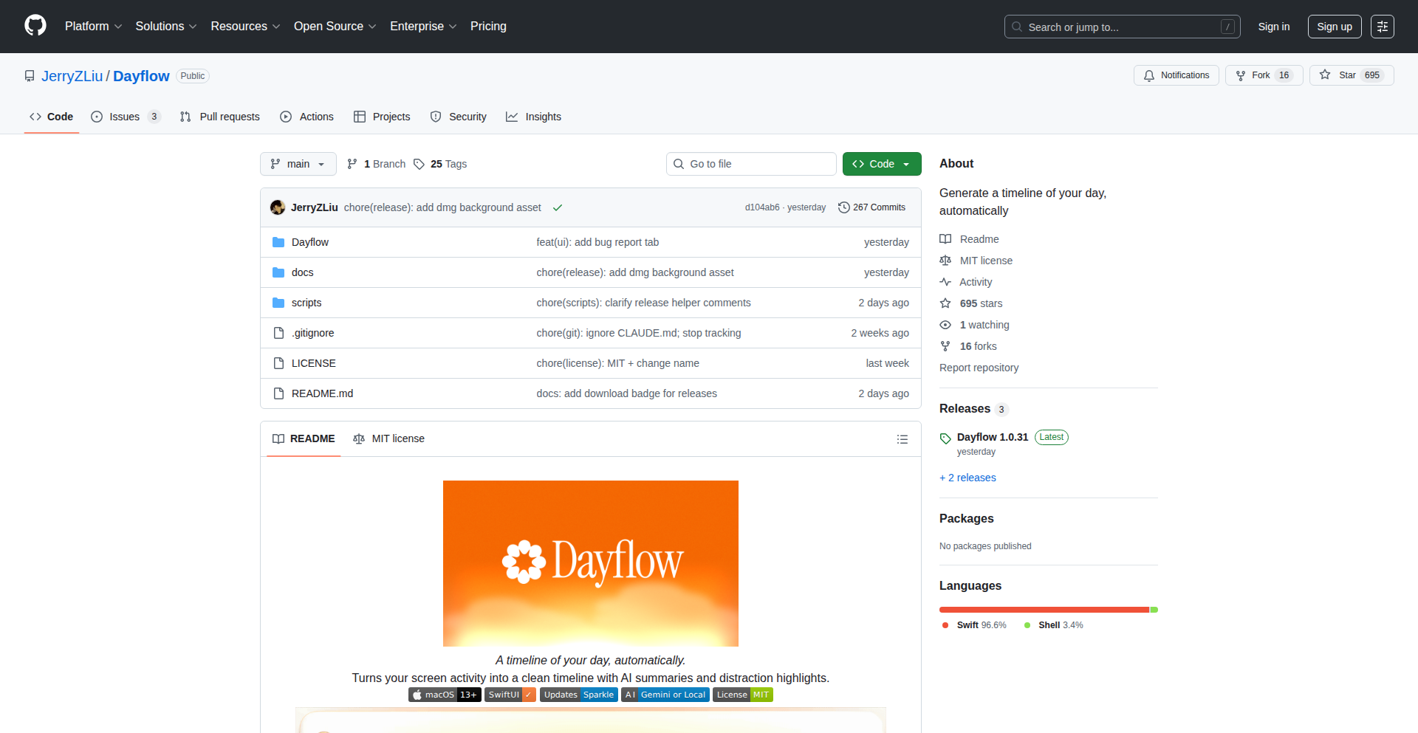Open the Resources dropdown
This screenshot has width=1418, height=733.
click(x=245, y=27)
